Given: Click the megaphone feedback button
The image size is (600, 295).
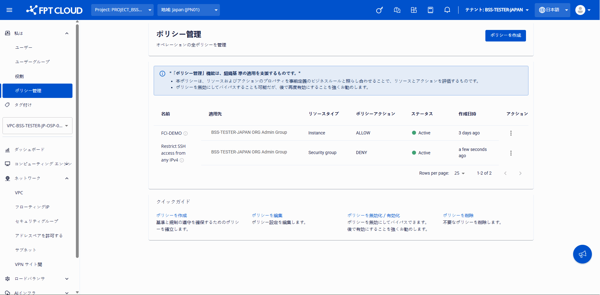Looking at the screenshot, I should pyautogui.click(x=583, y=254).
